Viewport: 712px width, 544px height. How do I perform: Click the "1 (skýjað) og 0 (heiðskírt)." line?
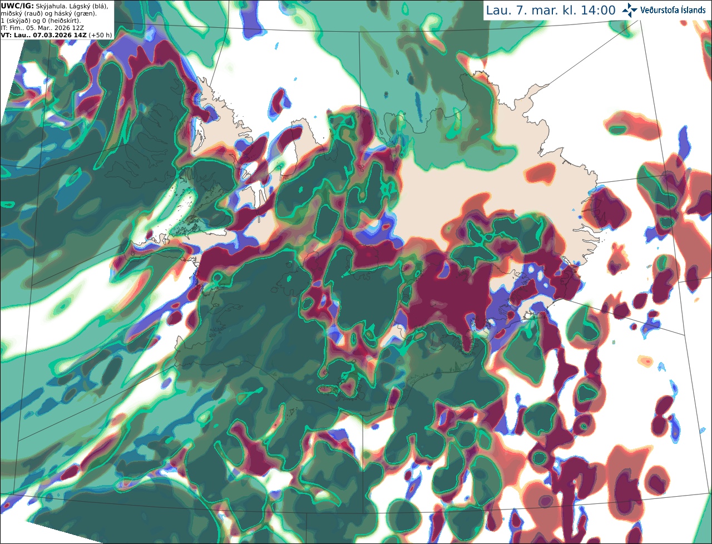click(41, 21)
